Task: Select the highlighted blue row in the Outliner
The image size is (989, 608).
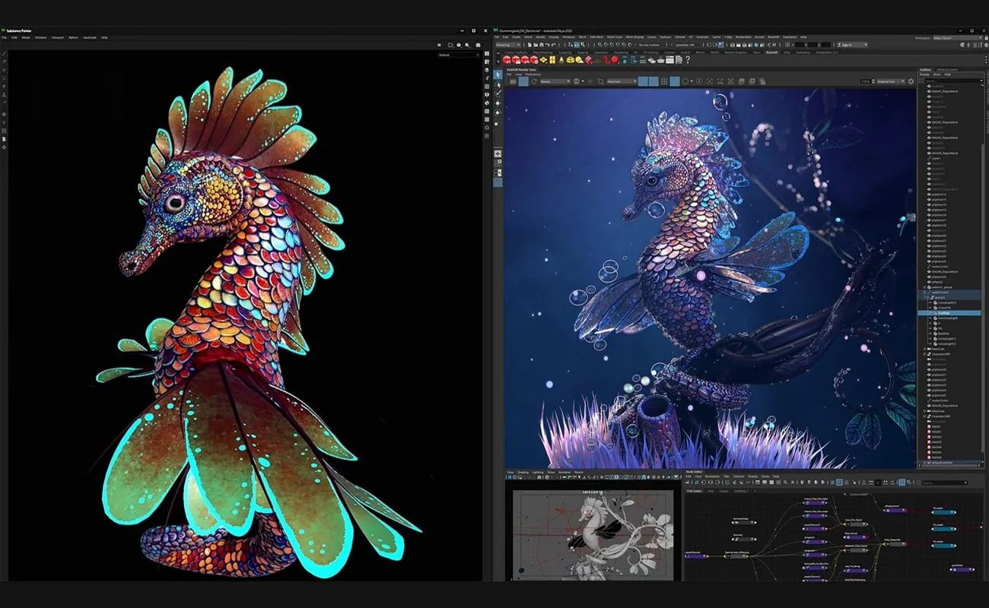Action: pyautogui.click(x=949, y=313)
